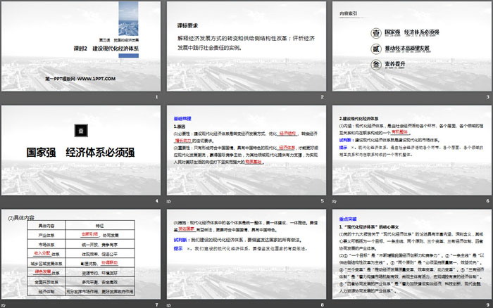
Task: Click the circular 壹 icon on the contents slide
Action: (375, 32)
